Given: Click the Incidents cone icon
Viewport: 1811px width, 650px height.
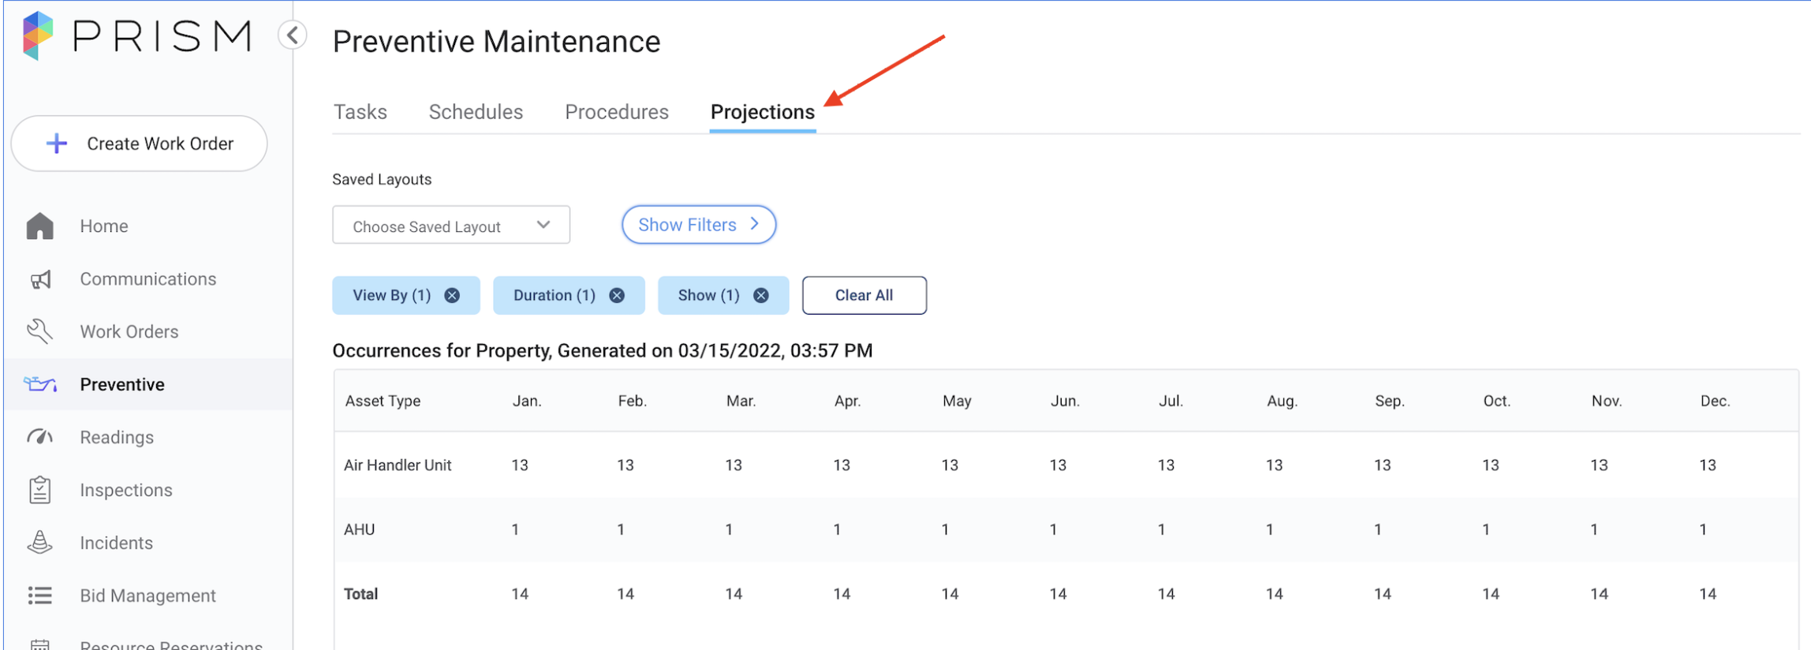Looking at the screenshot, I should pos(39,543).
